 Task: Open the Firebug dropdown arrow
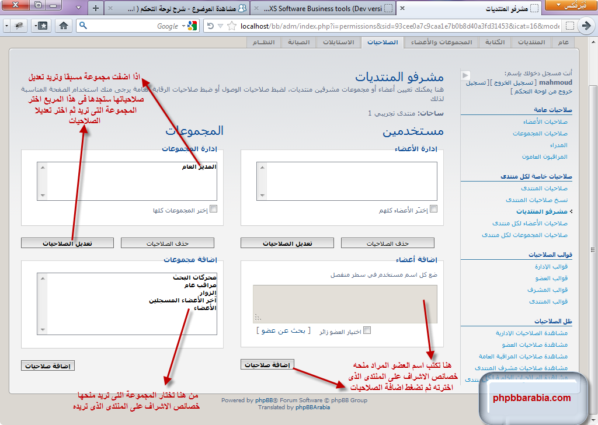[x=7, y=26]
